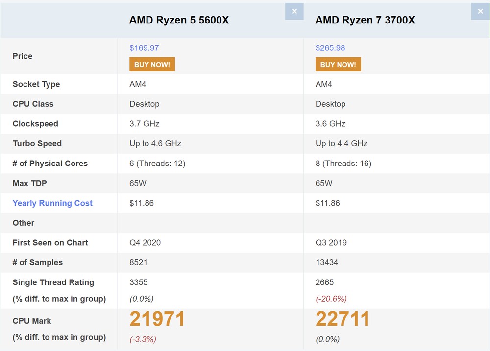Click BUY NOW for the Ryzen 7 3700X

[338, 64]
